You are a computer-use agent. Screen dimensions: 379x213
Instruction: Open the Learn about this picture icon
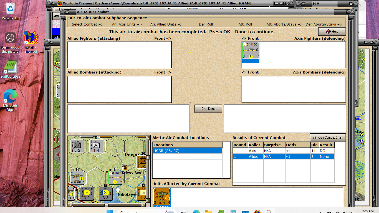point(10,43)
